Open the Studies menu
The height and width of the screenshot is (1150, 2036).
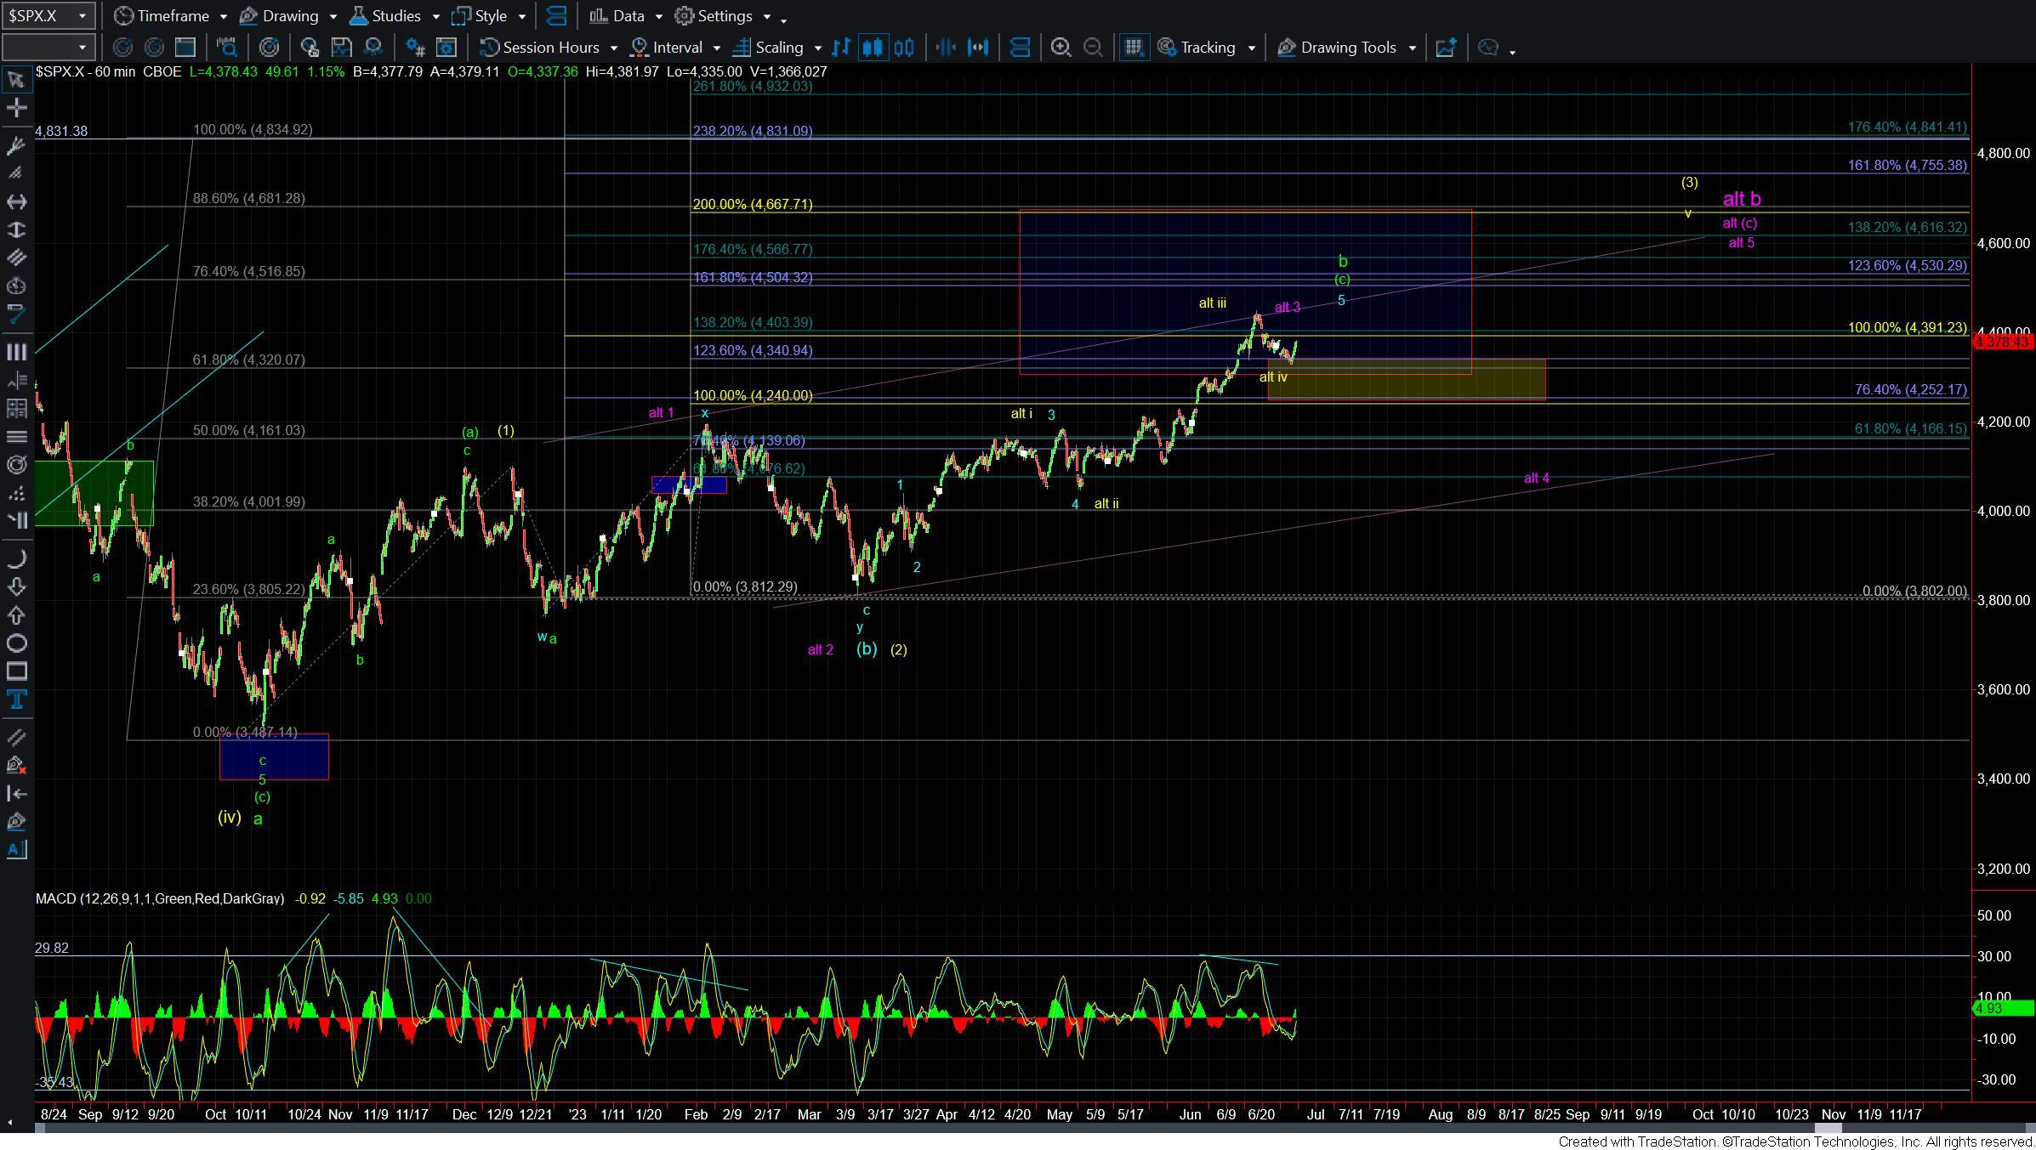395,16
